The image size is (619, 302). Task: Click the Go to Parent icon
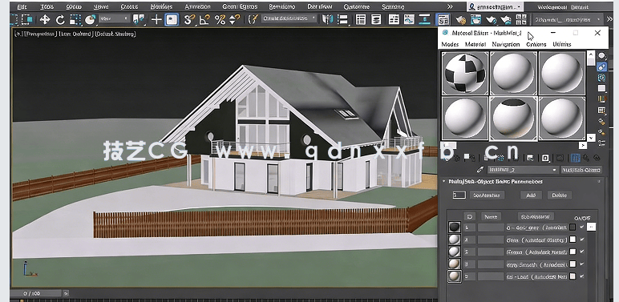click(x=586, y=158)
